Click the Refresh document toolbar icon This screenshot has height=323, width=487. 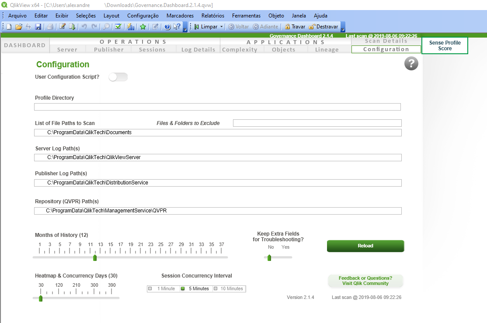[x=28, y=27]
